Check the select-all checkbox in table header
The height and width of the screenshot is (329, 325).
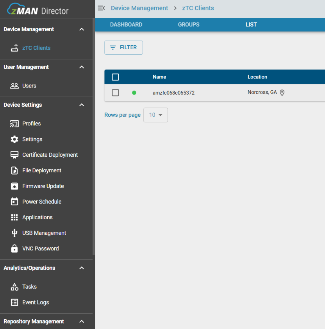click(115, 77)
